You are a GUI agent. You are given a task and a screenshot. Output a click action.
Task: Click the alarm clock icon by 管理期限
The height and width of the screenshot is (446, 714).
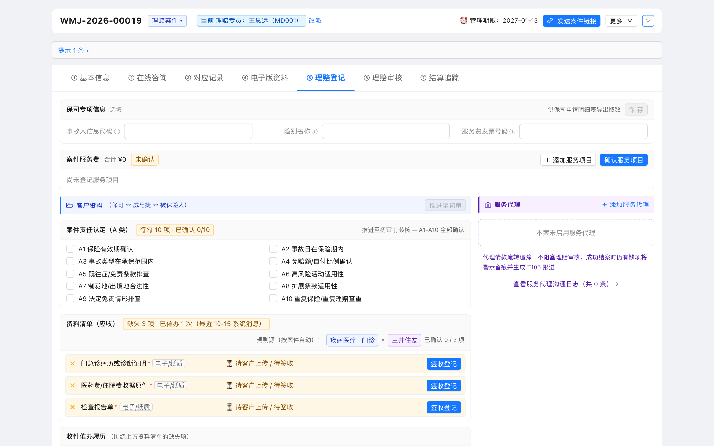[x=464, y=20]
